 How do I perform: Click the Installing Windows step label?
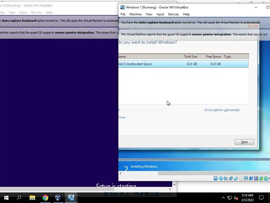pyautogui.click(x=144, y=167)
